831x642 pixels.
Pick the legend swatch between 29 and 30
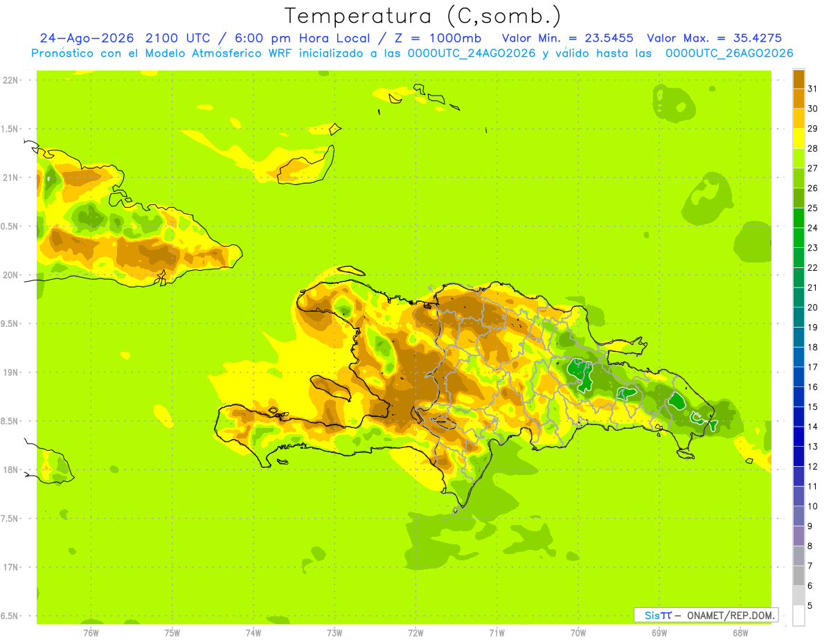(x=798, y=118)
